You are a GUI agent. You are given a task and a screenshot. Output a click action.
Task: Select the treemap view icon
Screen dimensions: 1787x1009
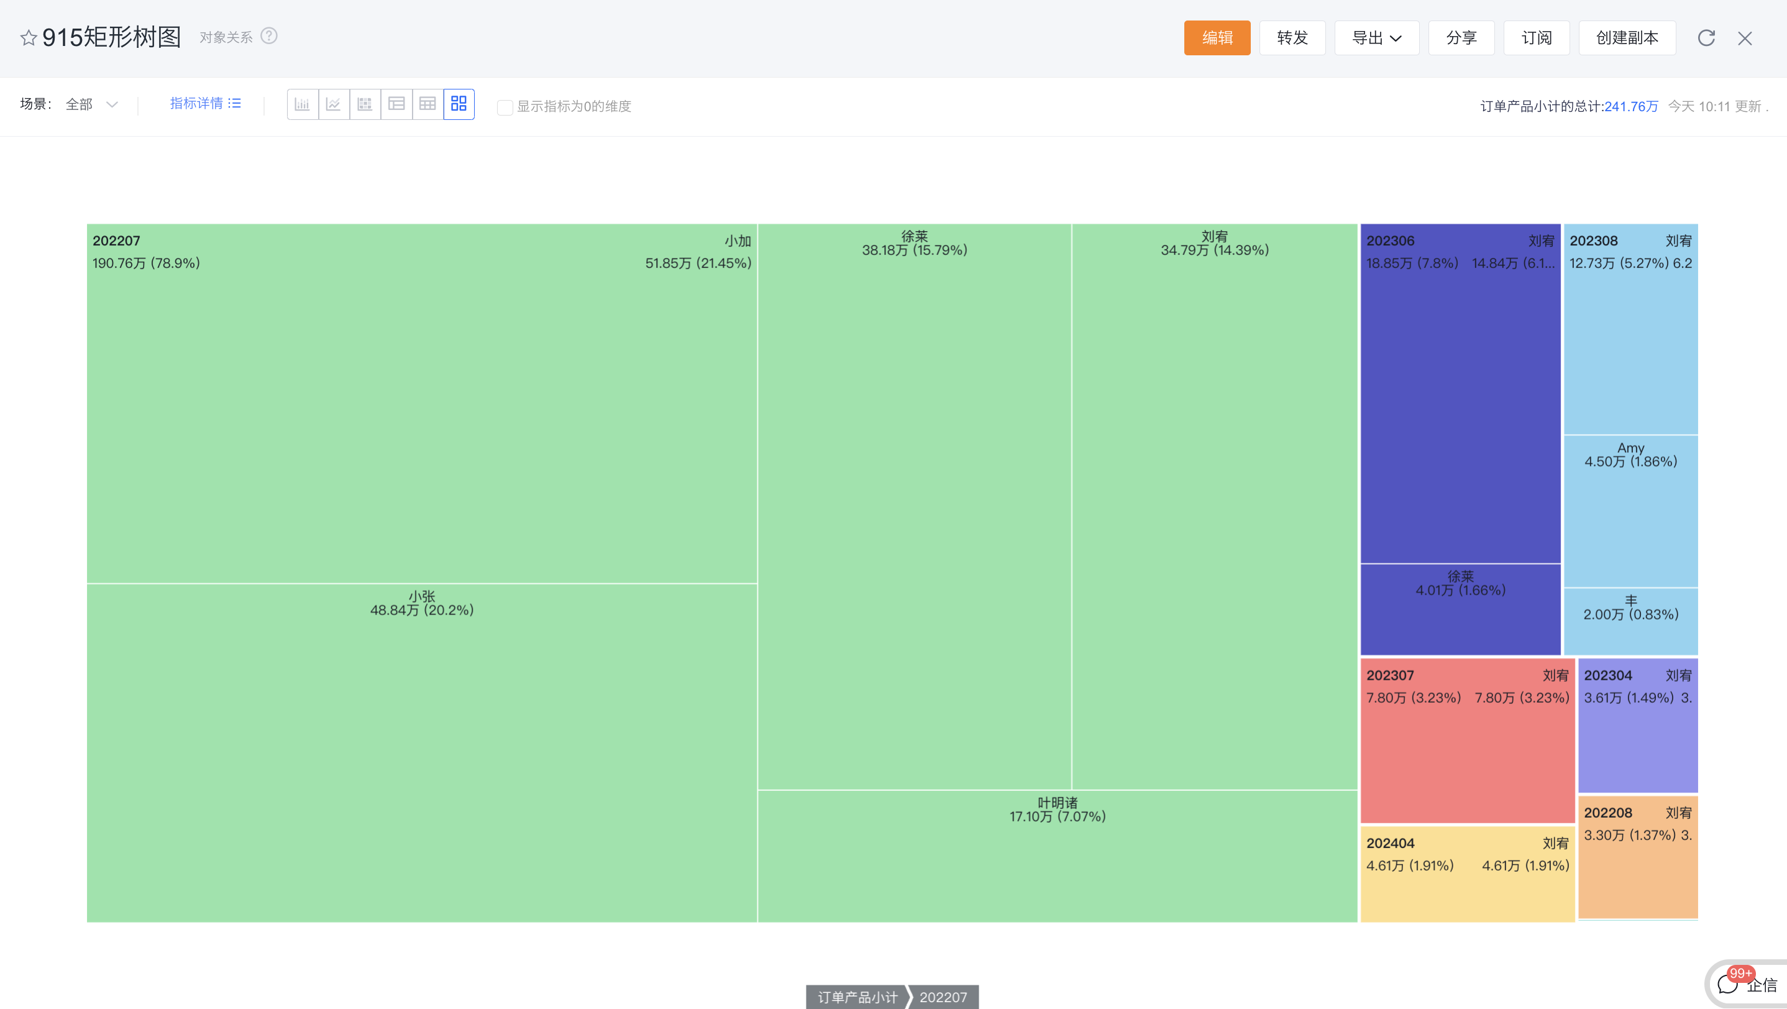(x=459, y=104)
